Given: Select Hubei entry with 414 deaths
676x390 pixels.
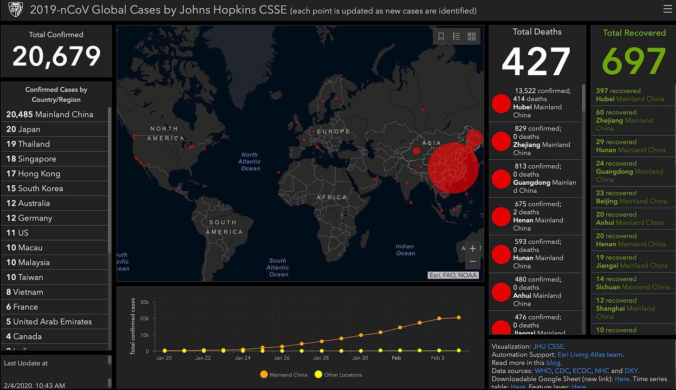Looking at the screenshot, I should [x=536, y=103].
